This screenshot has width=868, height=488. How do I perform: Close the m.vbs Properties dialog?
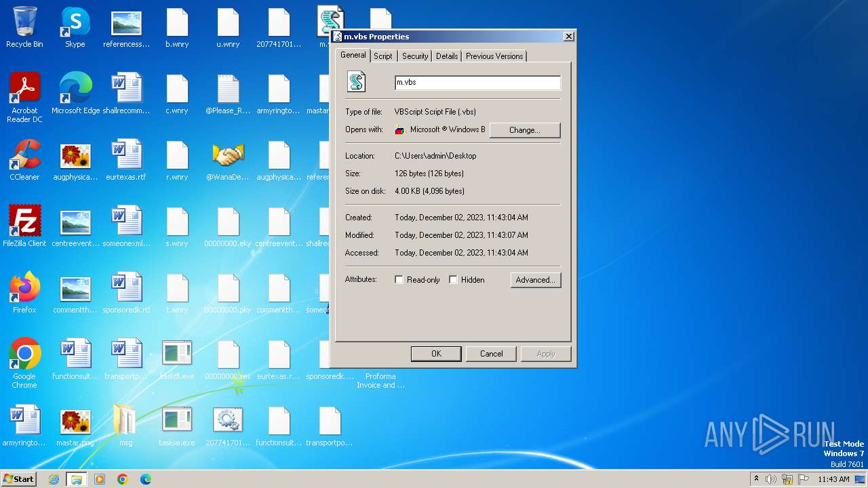[568, 37]
